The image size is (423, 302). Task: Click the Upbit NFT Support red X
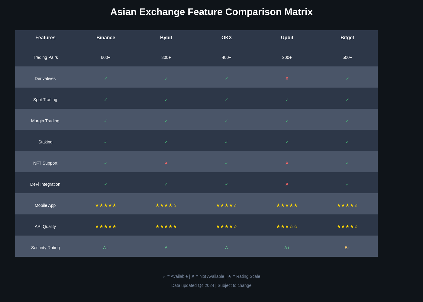coord(287,163)
